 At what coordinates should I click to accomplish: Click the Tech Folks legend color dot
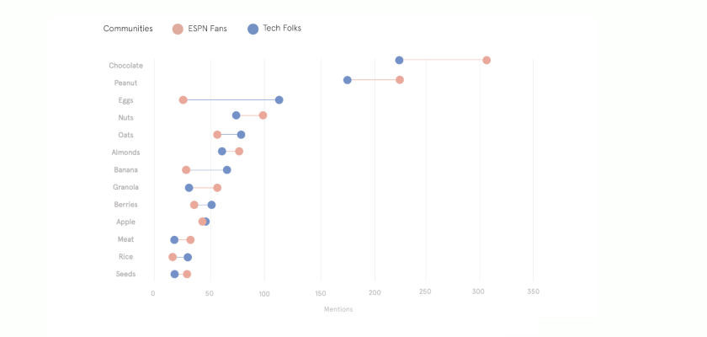pyautogui.click(x=252, y=29)
